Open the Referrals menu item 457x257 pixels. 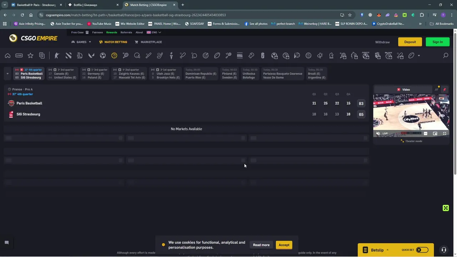tap(126, 32)
